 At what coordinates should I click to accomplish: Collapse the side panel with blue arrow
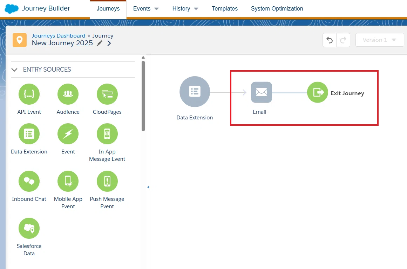click(148, 187)
